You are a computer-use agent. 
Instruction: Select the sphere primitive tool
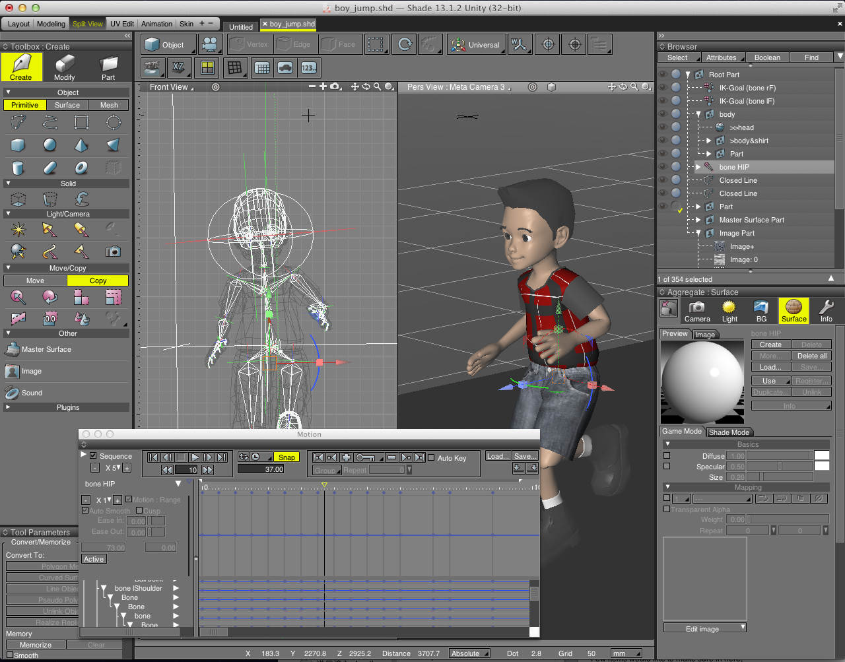tap(50, 145)
